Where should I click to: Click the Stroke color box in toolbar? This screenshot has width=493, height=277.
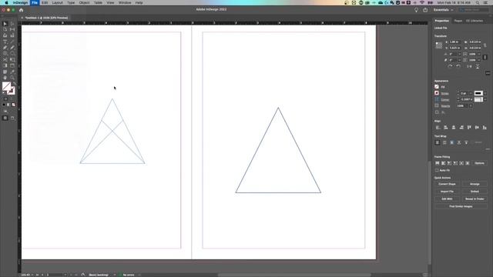pos(12,91)
